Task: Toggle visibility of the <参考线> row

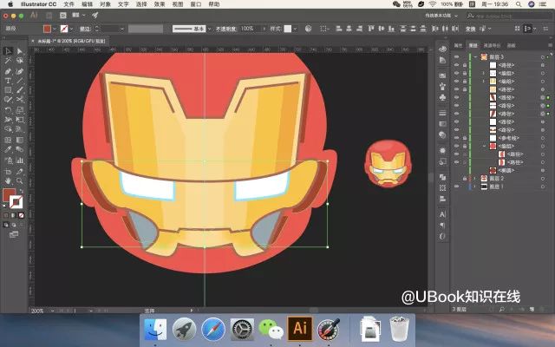Action: pyautogui.click(x=457, y=138)
